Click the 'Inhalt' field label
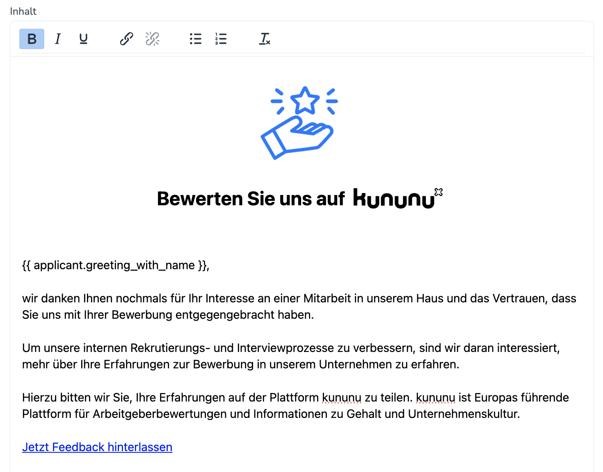603x472 pixels. [23, 11]
